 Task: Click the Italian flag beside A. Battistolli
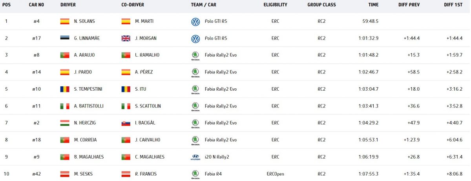[x=65, y=106]
